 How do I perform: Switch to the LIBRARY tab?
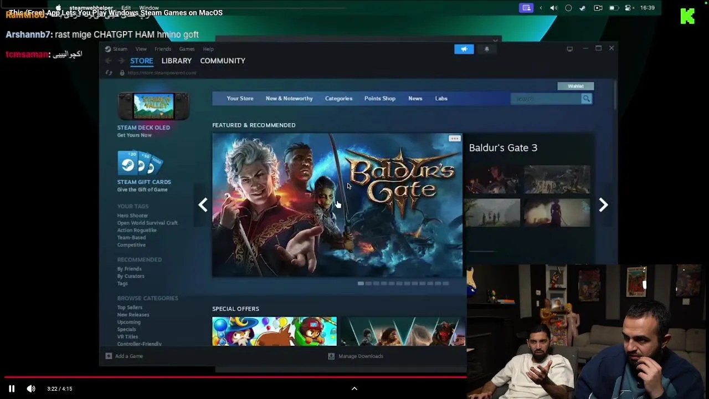coord(177,60)
